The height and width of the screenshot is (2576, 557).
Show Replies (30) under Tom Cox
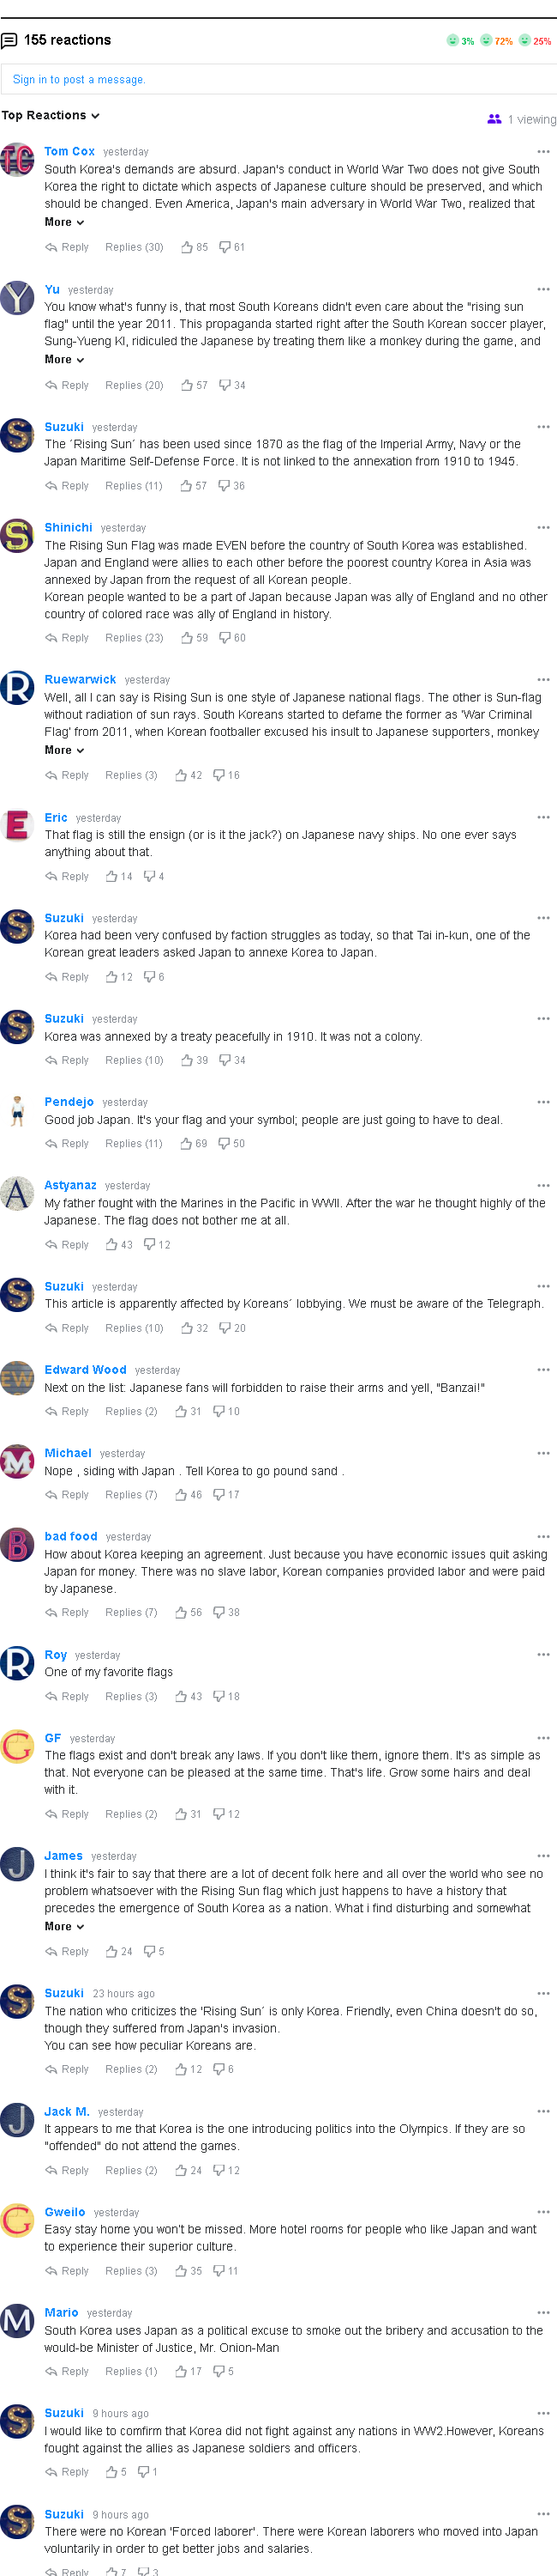(134, 247)
